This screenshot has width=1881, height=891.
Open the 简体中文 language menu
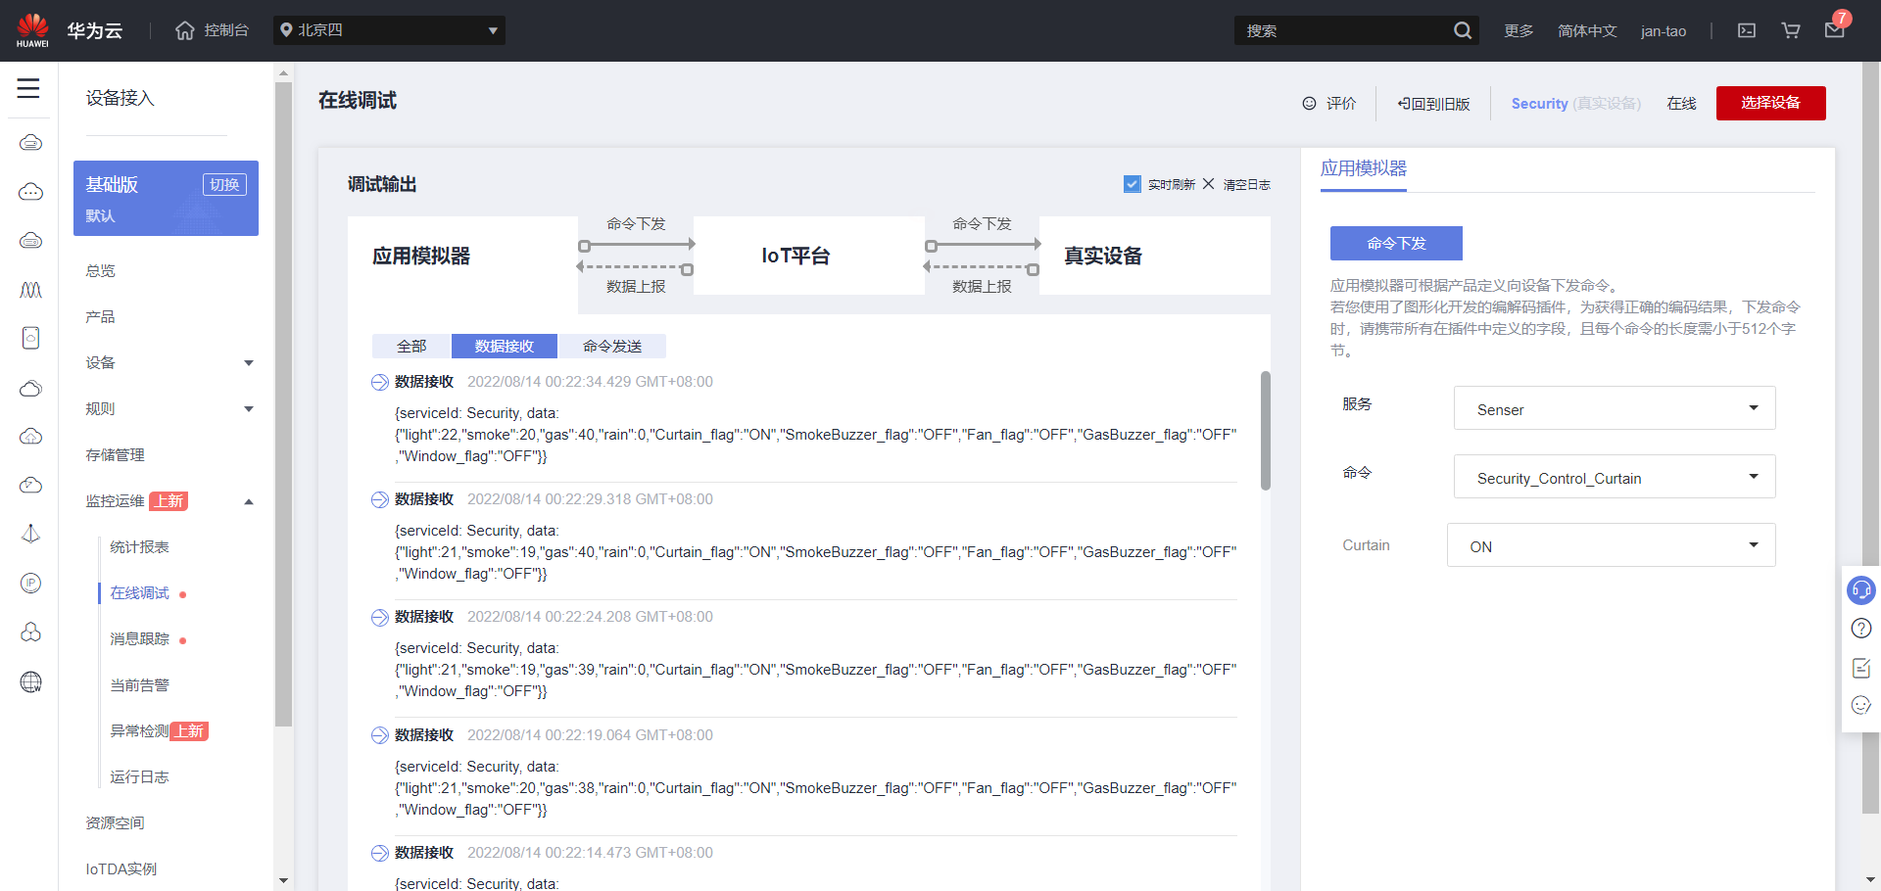tap(1587, 30)
